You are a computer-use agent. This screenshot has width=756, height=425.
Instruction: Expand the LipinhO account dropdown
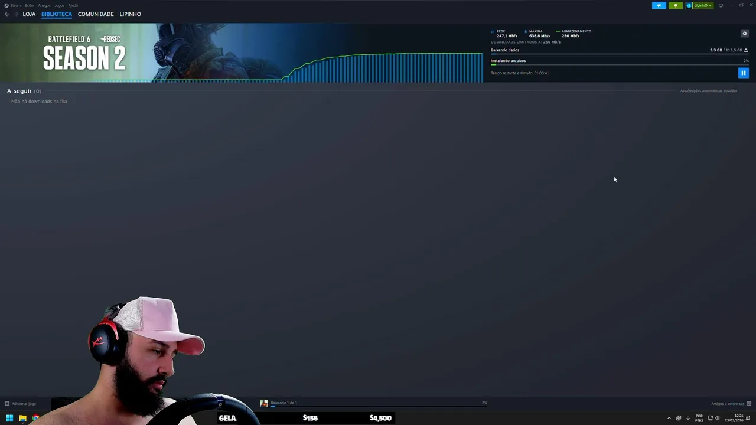[x=703, y=5]
